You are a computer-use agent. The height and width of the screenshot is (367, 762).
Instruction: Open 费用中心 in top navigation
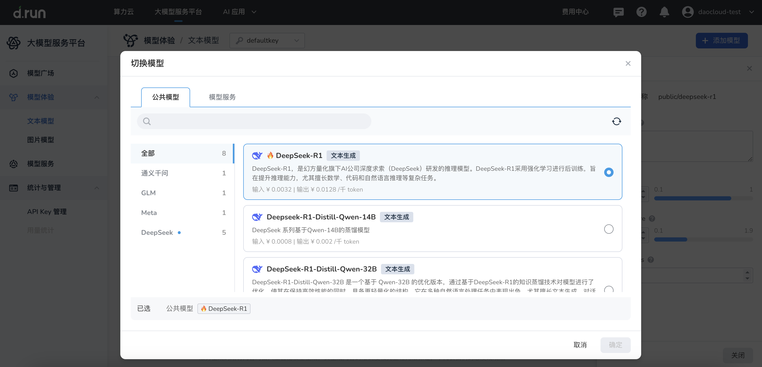(x=575, y=12)
